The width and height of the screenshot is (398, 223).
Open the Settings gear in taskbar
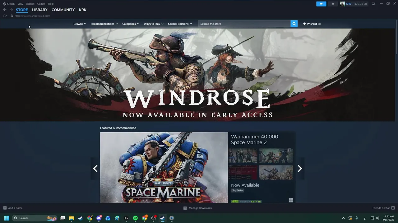click(x=172, y=218)
